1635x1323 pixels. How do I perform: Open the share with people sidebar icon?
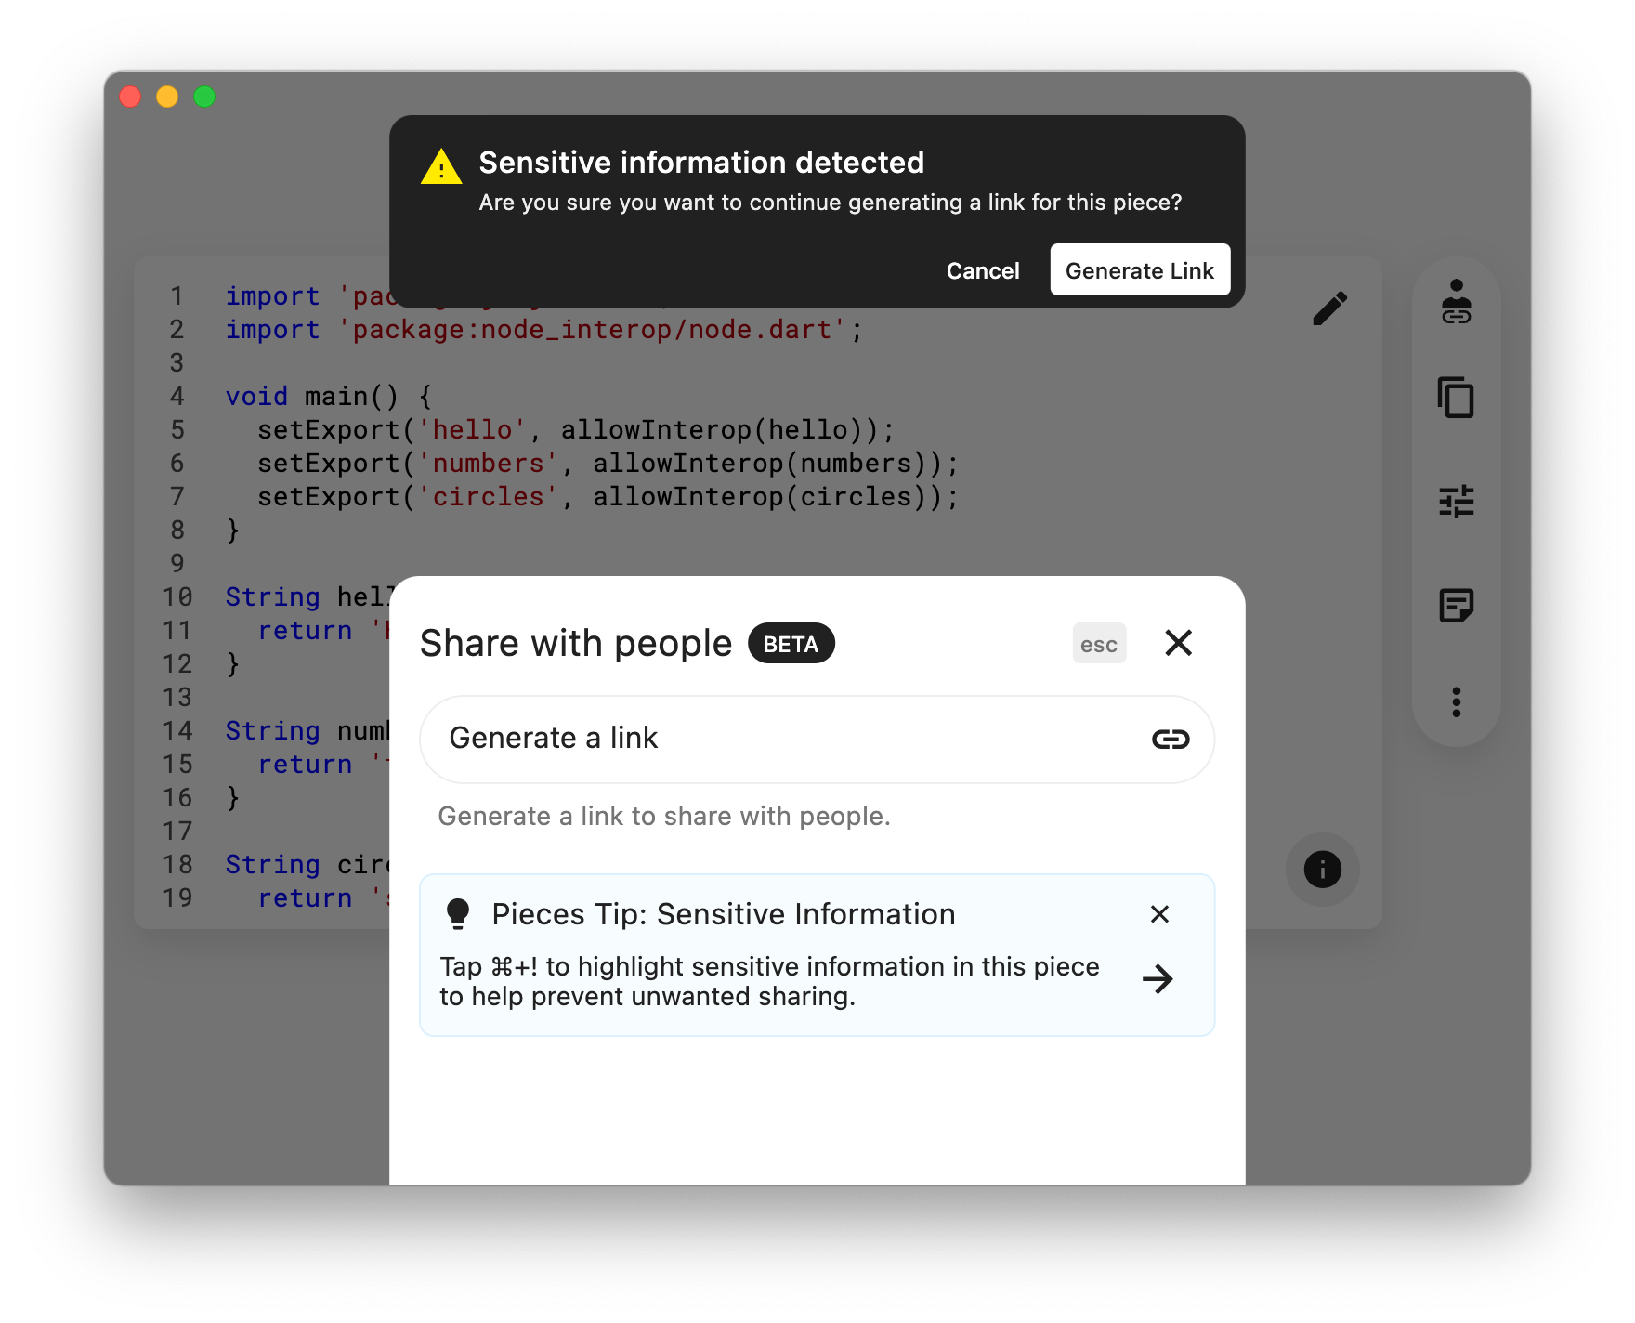pos(1456,302)
